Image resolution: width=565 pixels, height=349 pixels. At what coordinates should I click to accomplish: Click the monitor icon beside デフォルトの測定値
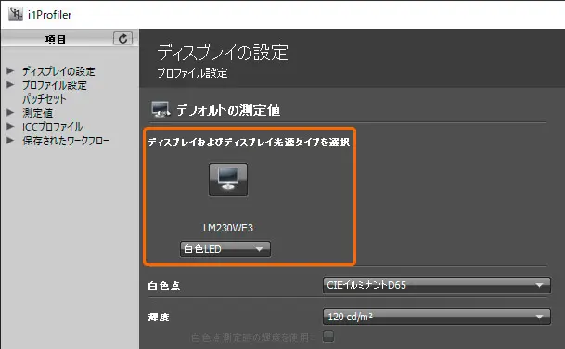pos(161,109)
